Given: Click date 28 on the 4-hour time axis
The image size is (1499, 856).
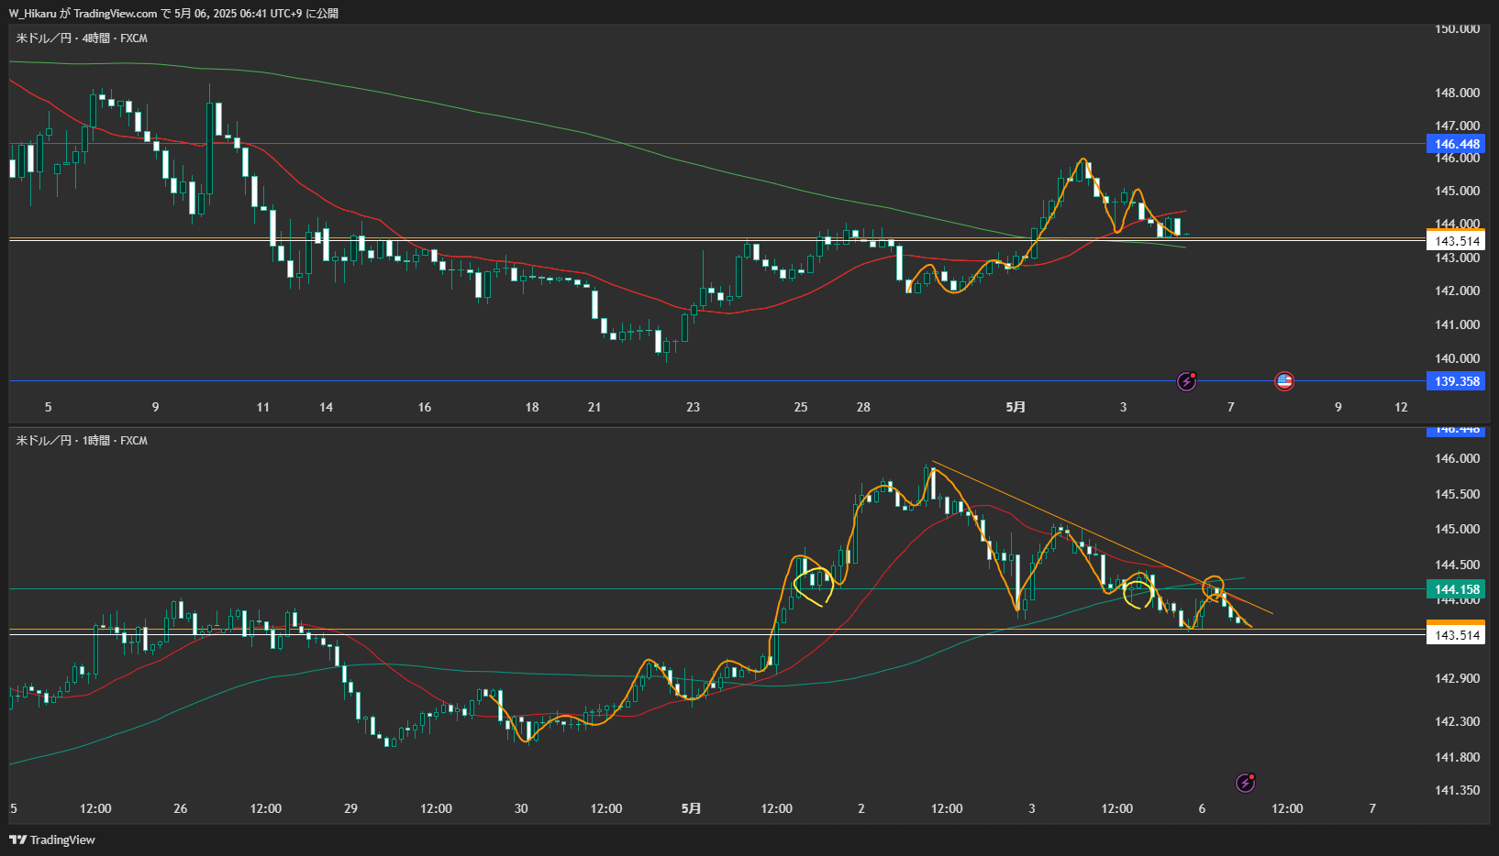Looking at the screenshot, I should point(863,407).
